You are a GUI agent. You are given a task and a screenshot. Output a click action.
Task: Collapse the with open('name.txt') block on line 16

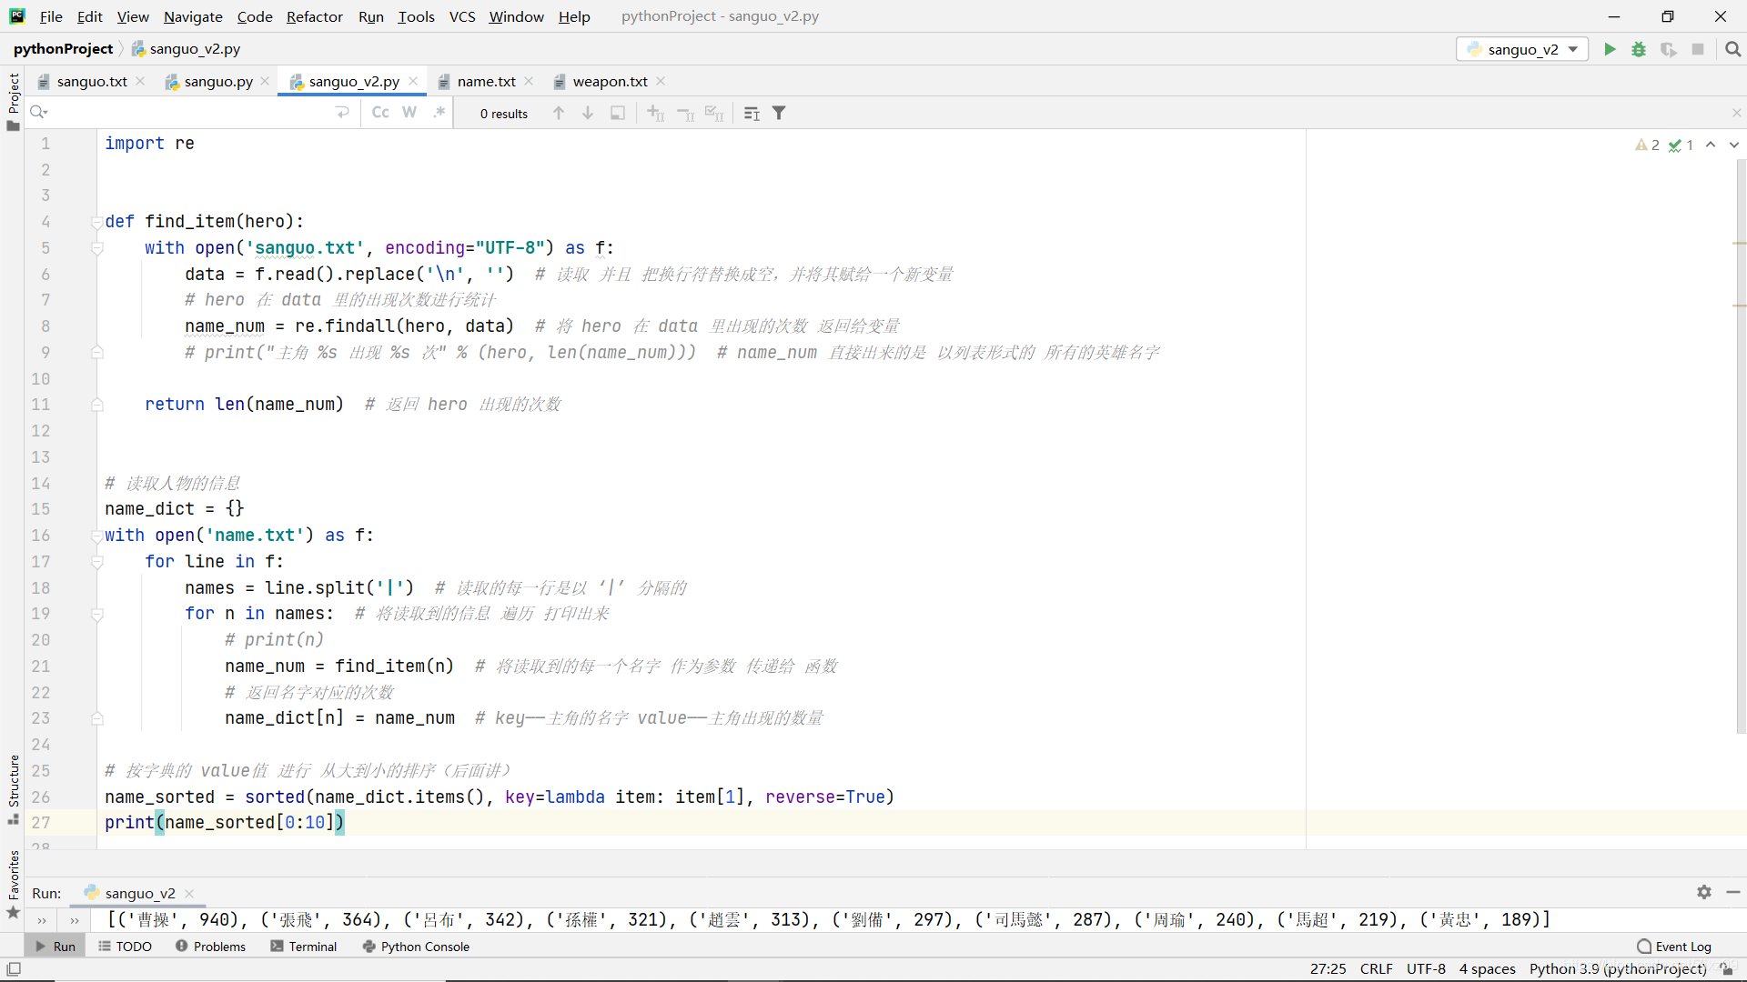tap(96, 536)
